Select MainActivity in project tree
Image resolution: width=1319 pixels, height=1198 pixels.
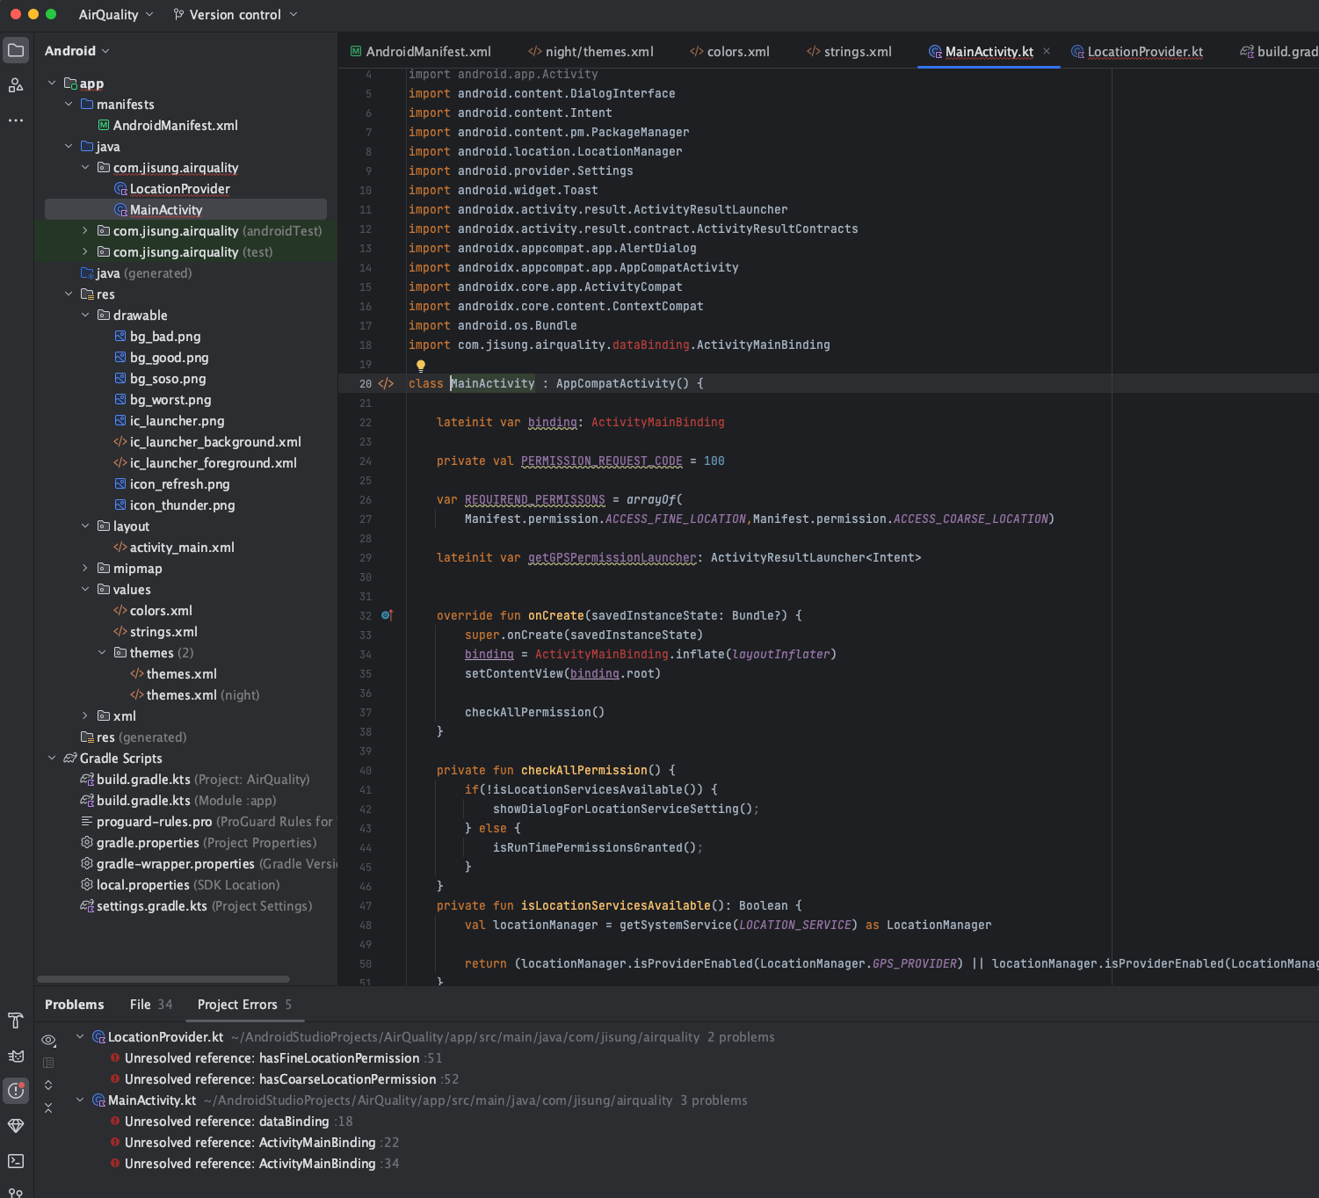tap(185, 209)
